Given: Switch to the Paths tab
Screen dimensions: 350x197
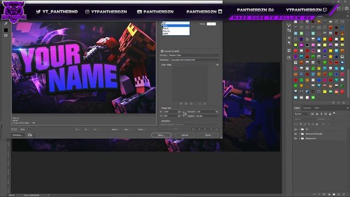Looking at the screenshot, I should (317, 108).
